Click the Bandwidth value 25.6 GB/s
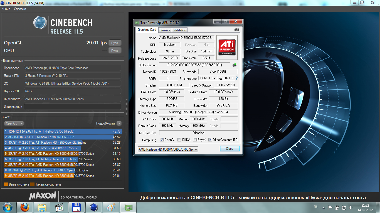Viewport: 380px width, 213px height. [223, 105]
